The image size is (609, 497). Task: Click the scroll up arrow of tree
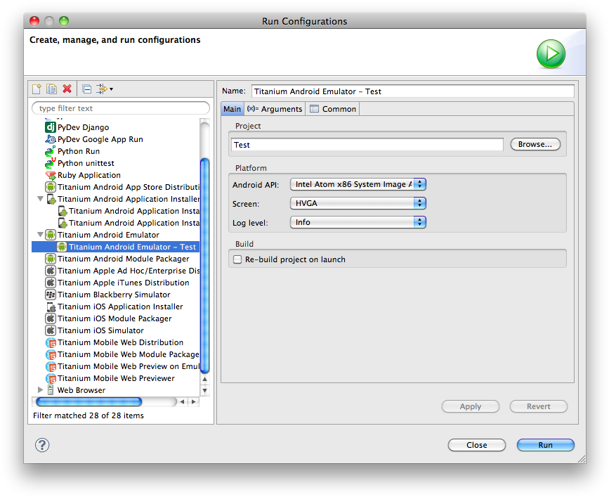click(204, 380)
